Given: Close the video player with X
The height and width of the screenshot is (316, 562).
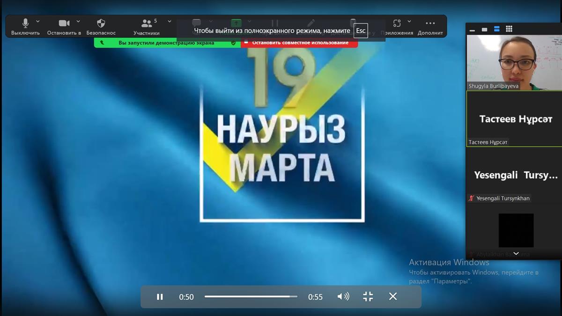Looking at the screenshot, I should (393, 297).
